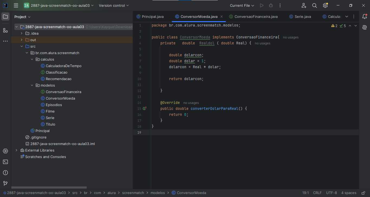Click the Project panel horizontal scrollbar

click(49, 187)
